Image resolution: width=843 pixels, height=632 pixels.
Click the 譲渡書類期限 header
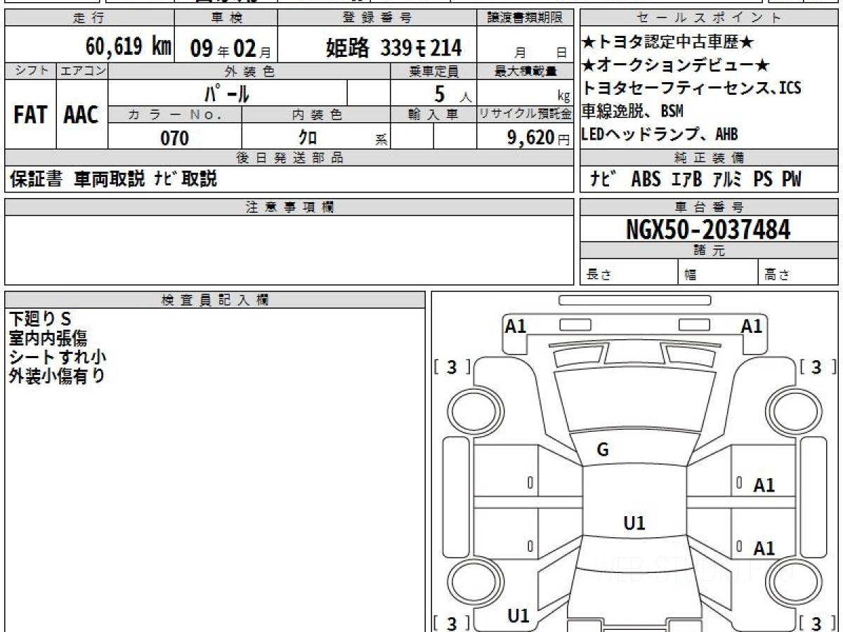525,18
